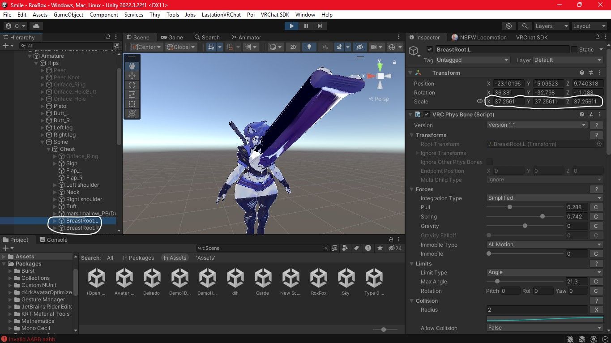Toggle the Scene grid visibility
Viewport: 611px width, 343px height.
pyautogui.click(x=212, y=47)
